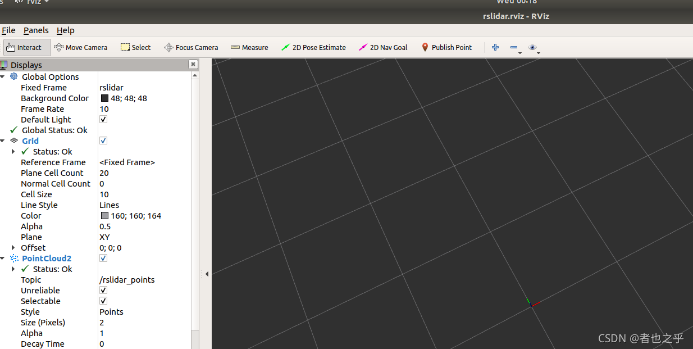693x349 pixels.
Task: Click the blue plus add-tool icon
Action: pyautogui.click(x=495, y=48)
